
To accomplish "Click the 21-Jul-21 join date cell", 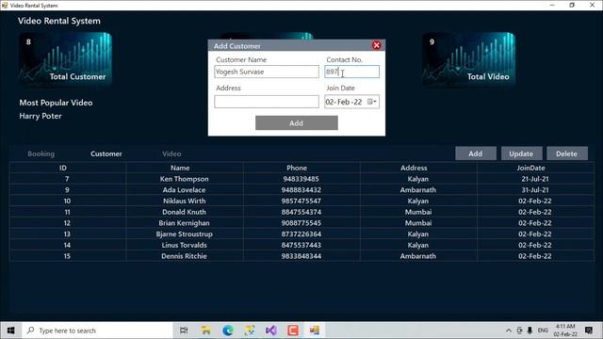I will coord(535,179).
